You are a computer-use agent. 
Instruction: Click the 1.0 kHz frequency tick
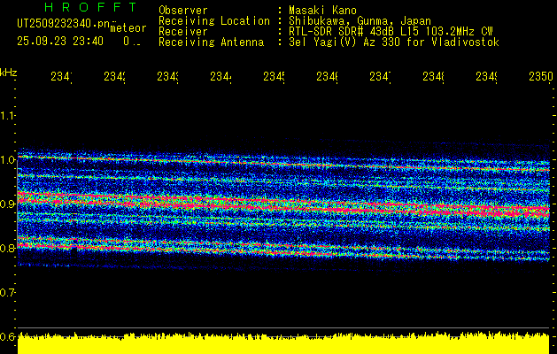click(x=8, y=159)
